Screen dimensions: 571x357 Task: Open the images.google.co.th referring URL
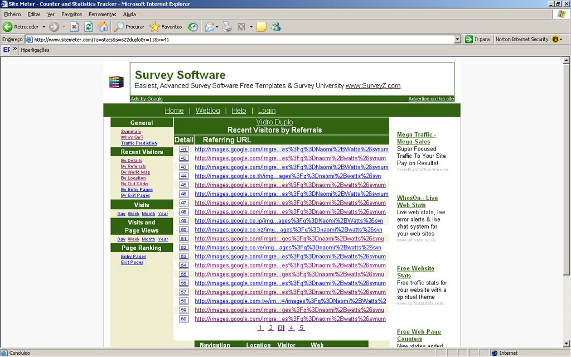[288, 176]
